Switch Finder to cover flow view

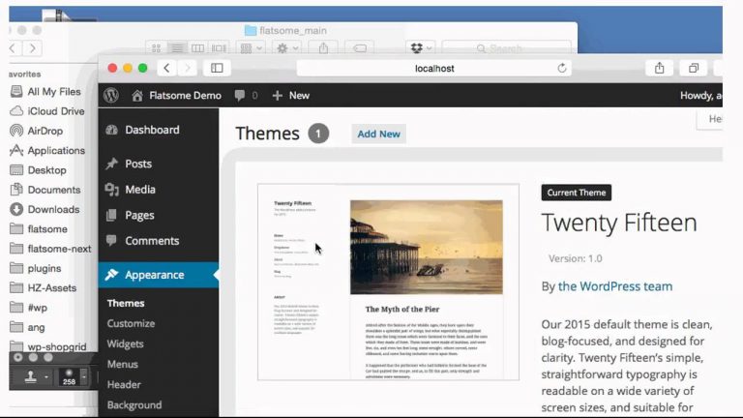(219, 48)
